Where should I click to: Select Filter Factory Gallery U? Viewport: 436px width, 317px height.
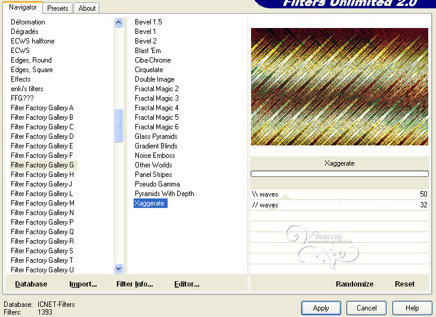(x=42, y=270)
